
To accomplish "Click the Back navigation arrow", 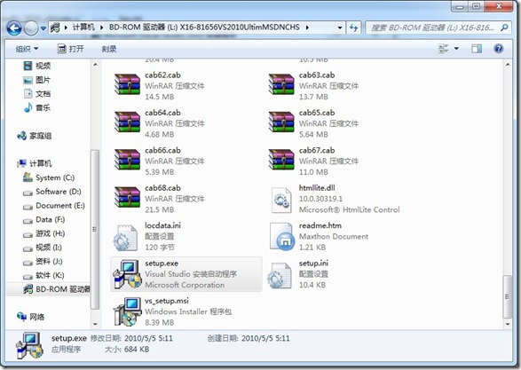I will coord(14,28).
